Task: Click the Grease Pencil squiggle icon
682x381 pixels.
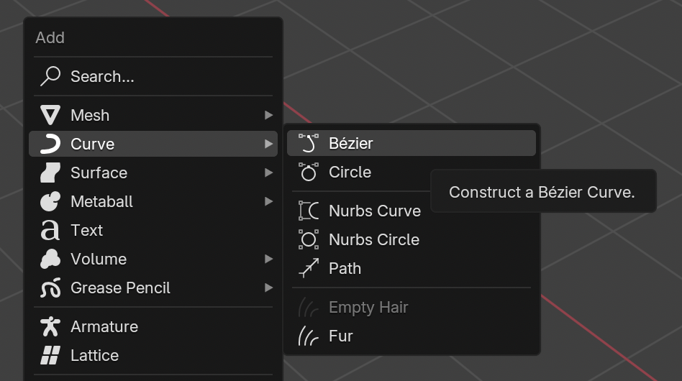Action: [50, 288]
